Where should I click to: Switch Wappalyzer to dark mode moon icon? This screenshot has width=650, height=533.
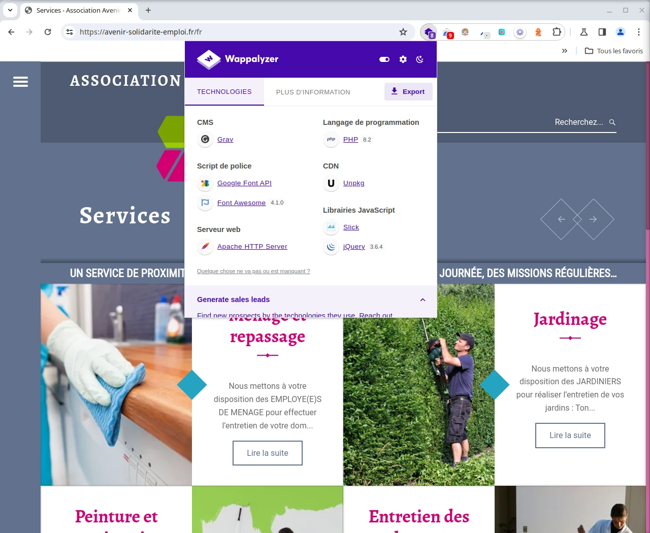pyautogui.click(x=420, y=59)
